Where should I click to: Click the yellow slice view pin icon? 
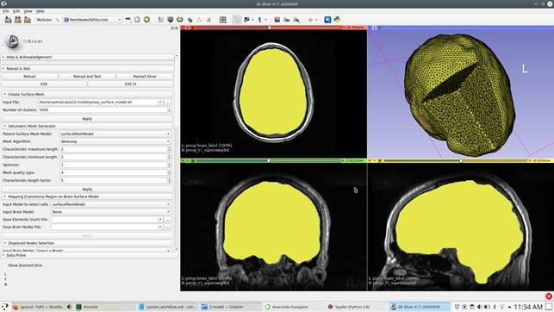click(x=370, y=161)
